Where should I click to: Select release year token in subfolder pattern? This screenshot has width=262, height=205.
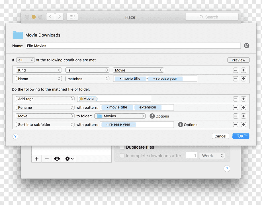point(119,124)
